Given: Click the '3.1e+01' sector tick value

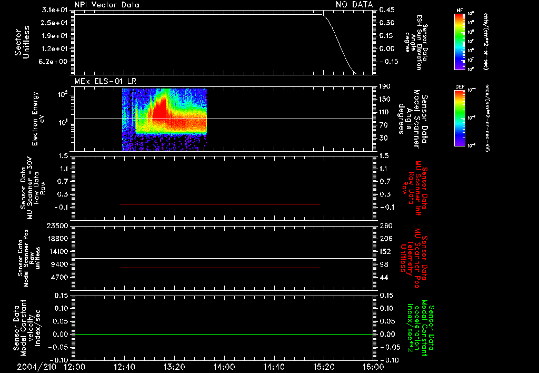Looking at the screenshot, I should [x=55, y=10].
